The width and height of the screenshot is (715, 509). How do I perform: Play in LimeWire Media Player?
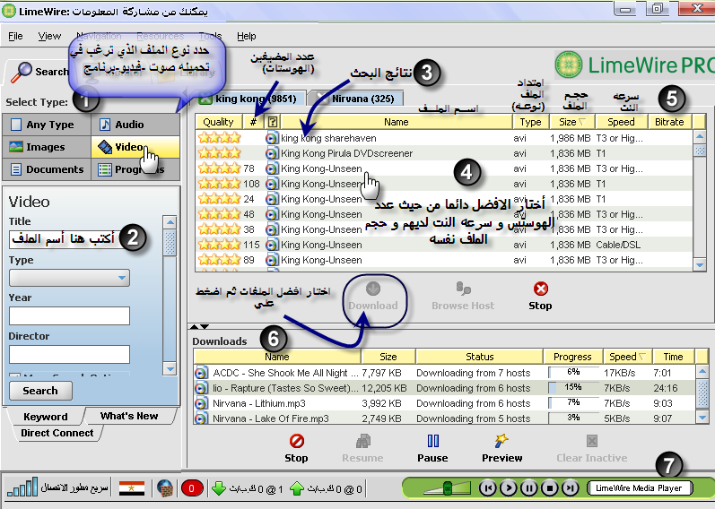click(x=509, y=488)
